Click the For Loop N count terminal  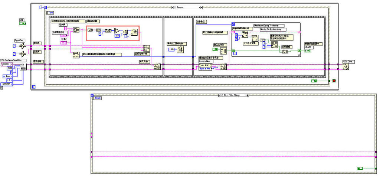click(x=233, y=24)
